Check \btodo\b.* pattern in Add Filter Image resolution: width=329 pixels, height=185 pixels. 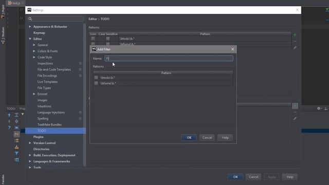coord(96,78)
